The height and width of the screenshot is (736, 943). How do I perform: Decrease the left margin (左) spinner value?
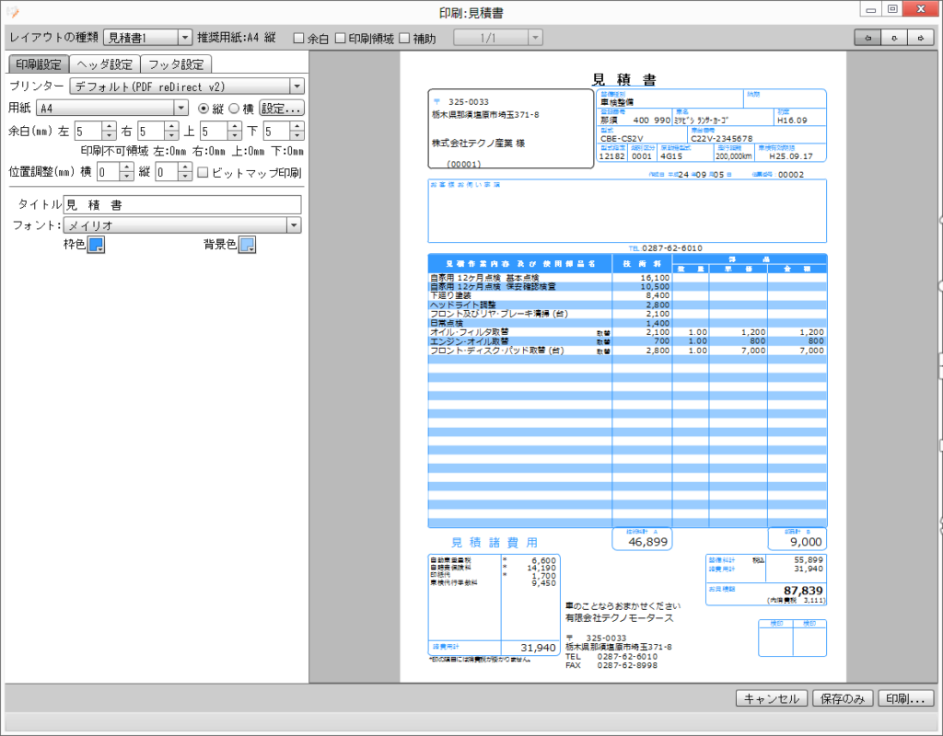click(x=109, y=136)
